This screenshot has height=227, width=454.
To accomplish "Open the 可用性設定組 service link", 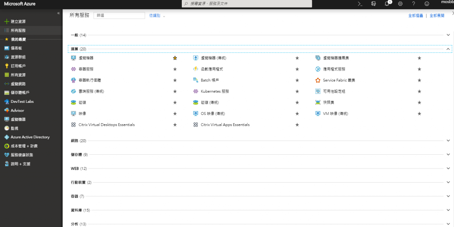I will click(x=334, y=91).
